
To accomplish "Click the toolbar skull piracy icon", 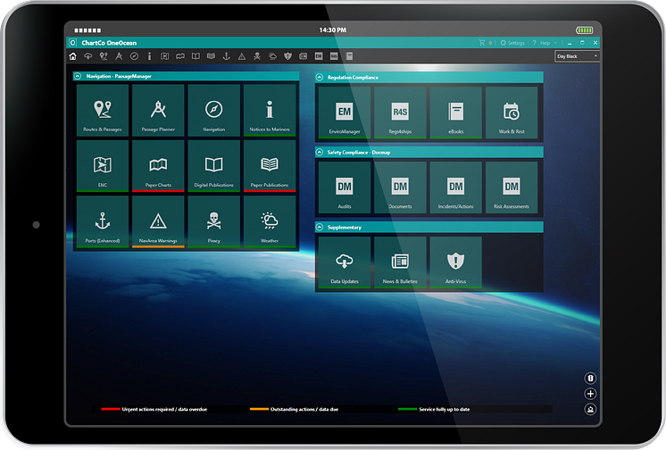I will tap(257, 56).
